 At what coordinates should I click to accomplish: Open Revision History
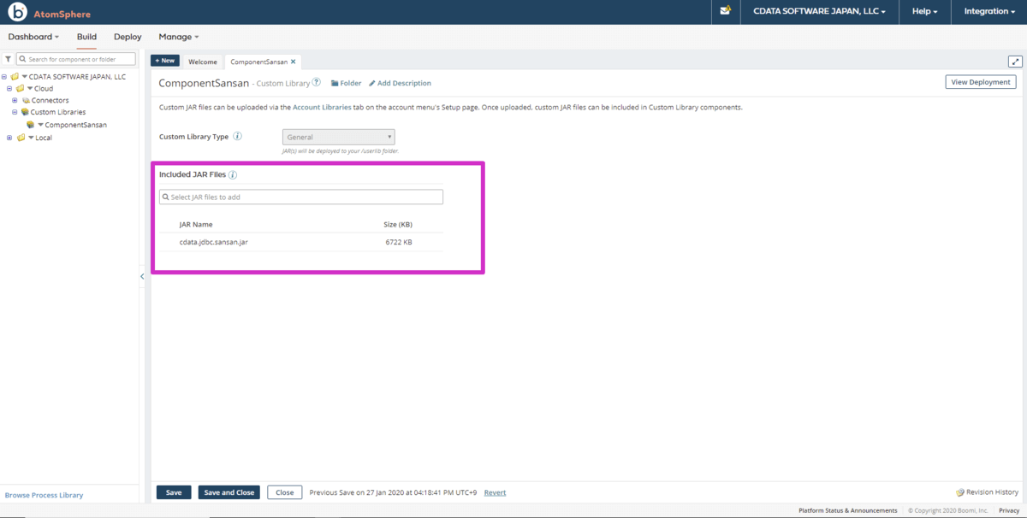pos(988,492)
